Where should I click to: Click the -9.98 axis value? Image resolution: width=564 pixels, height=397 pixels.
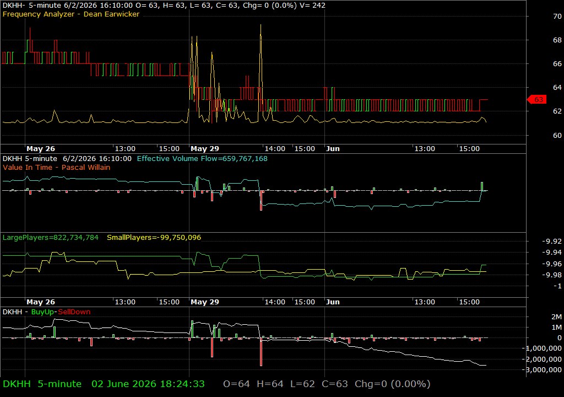pos(552,275)
